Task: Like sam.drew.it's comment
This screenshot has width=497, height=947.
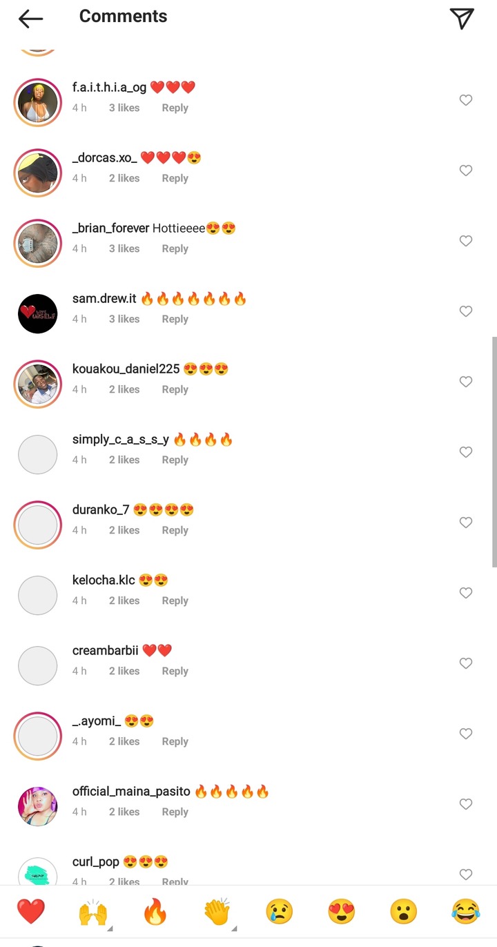Action: coord(466,311)
